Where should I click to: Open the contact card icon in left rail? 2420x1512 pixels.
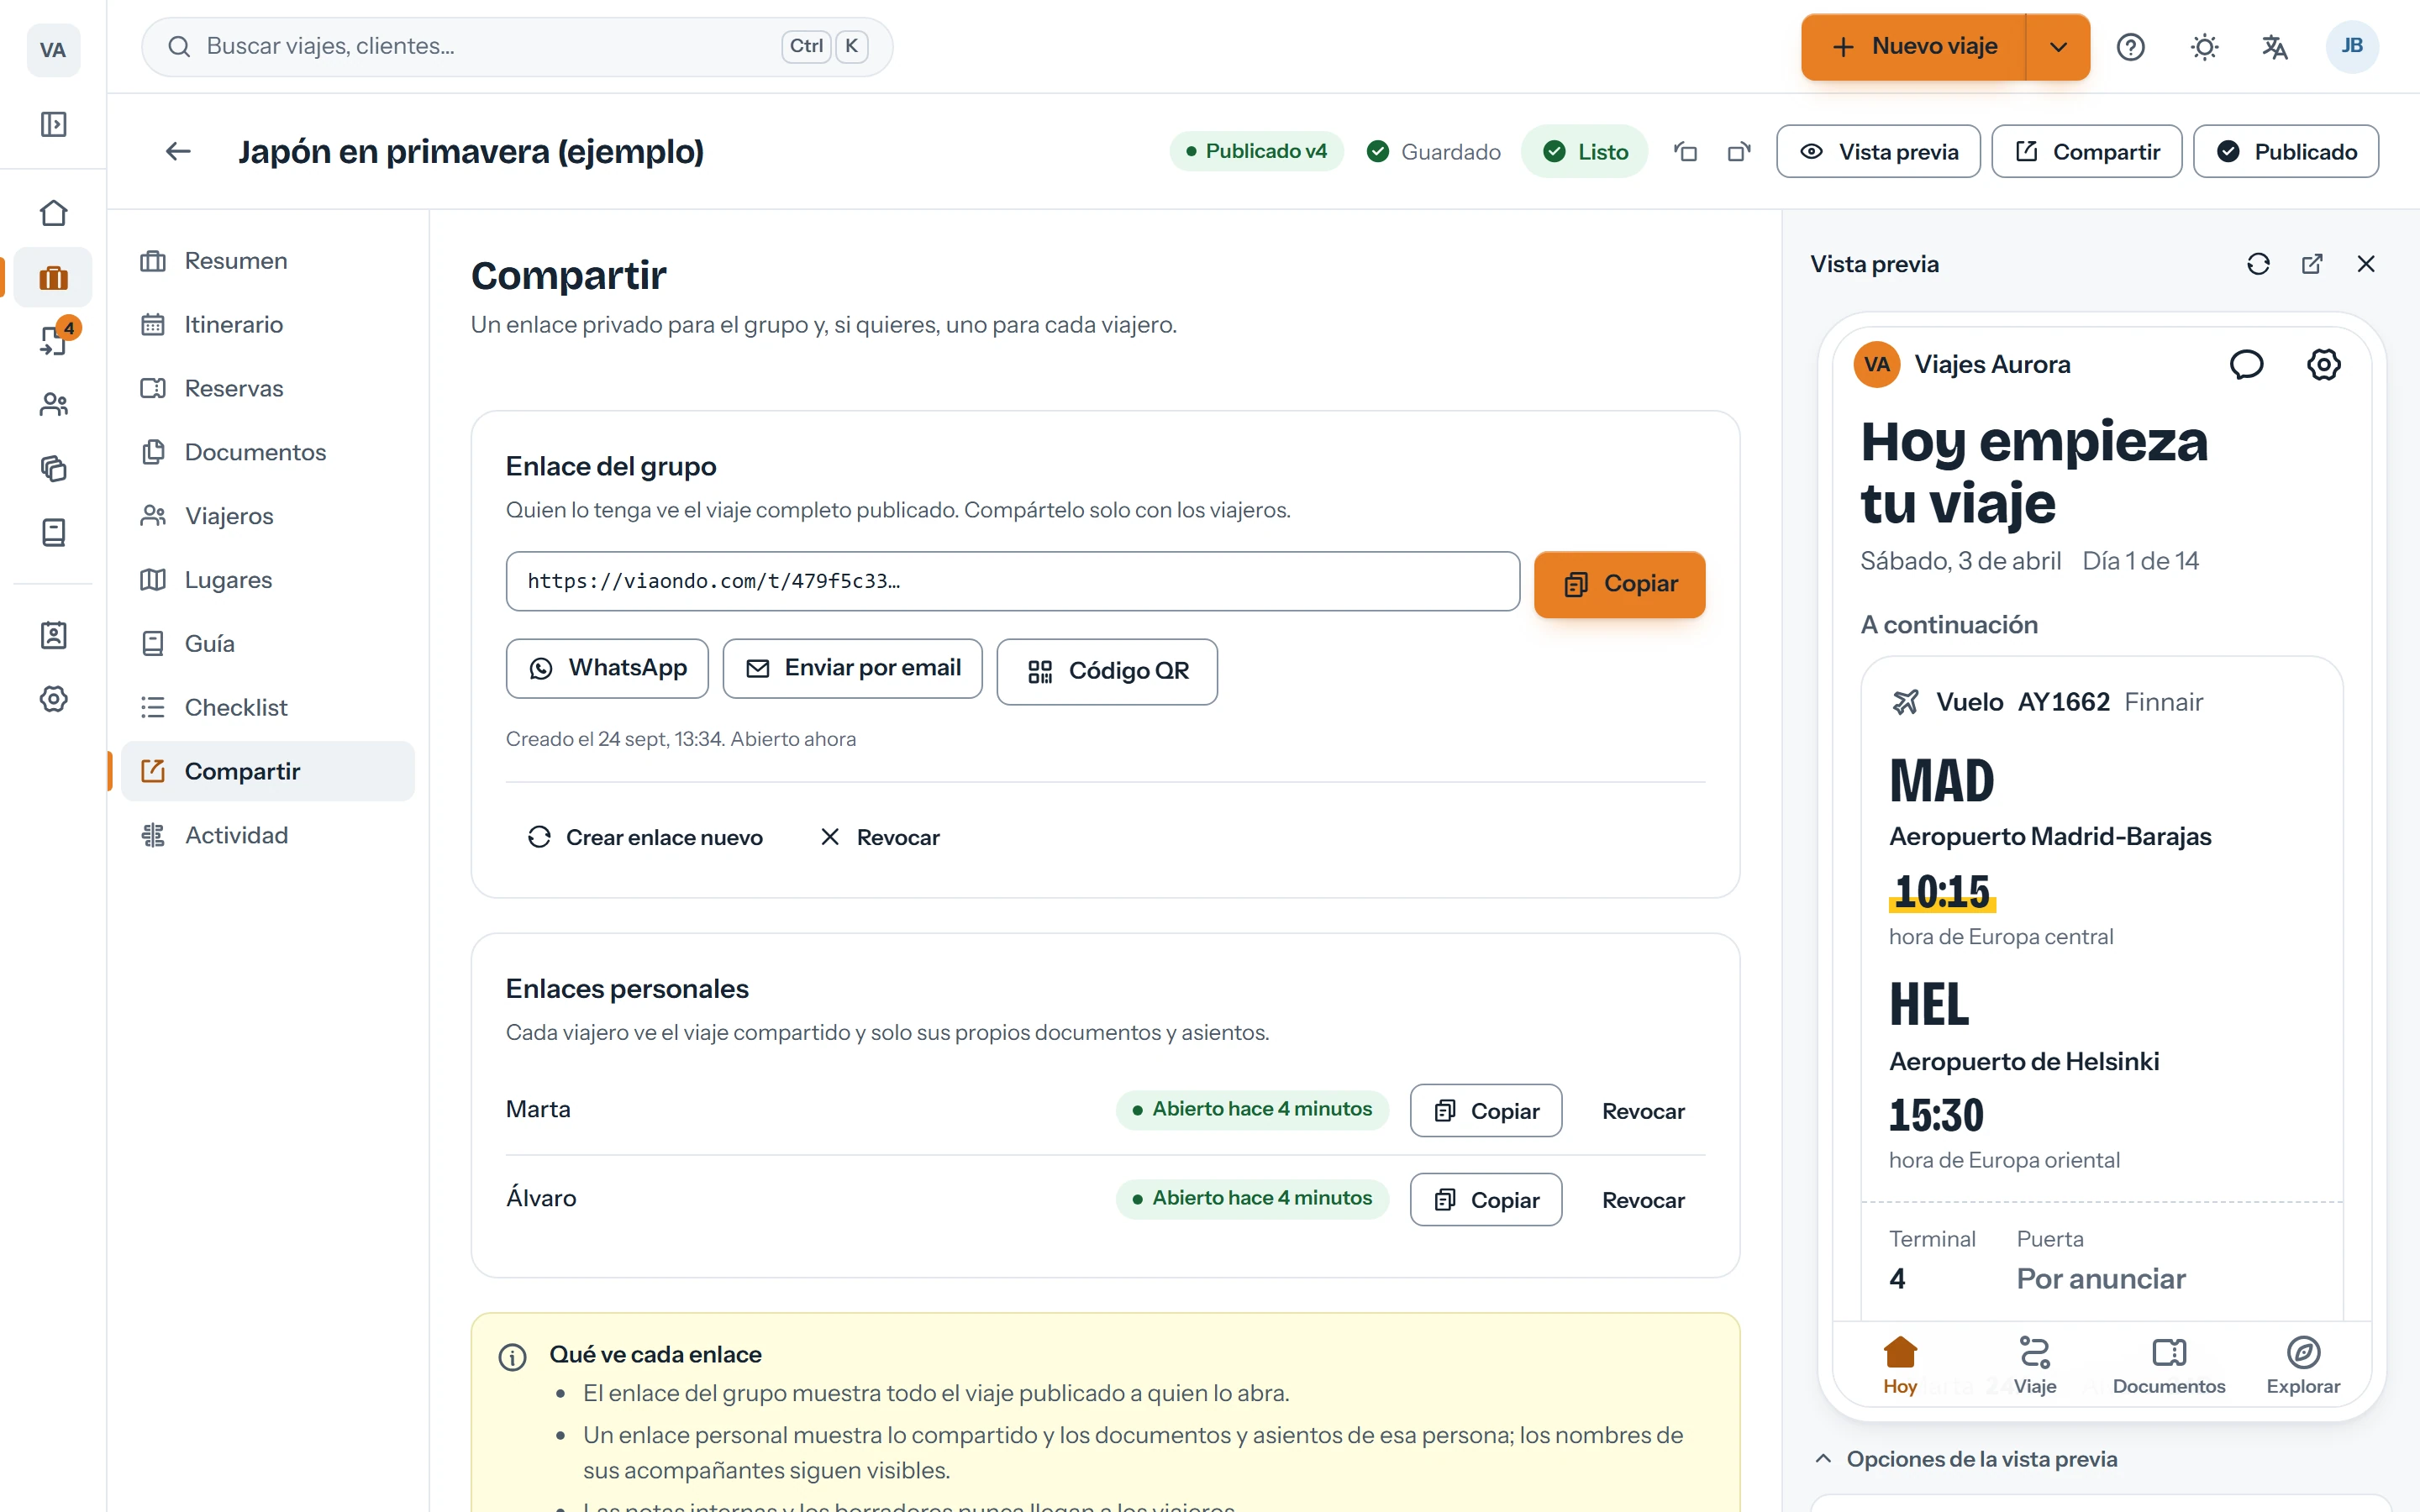53,635
